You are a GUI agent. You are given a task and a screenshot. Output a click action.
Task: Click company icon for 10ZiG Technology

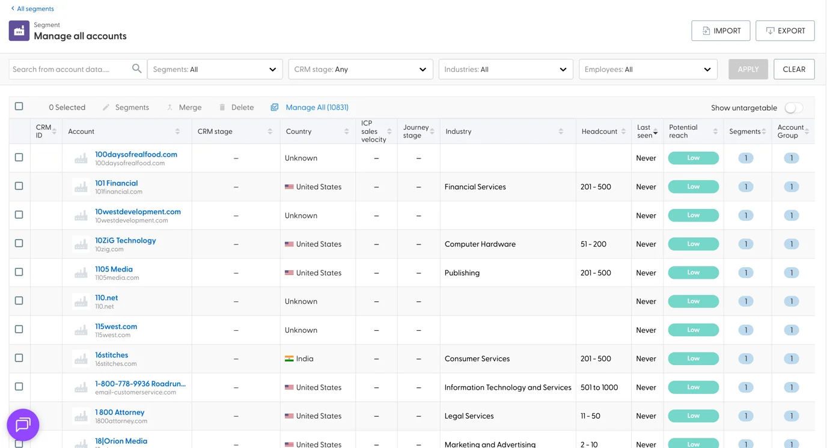(x=81, y=244)
